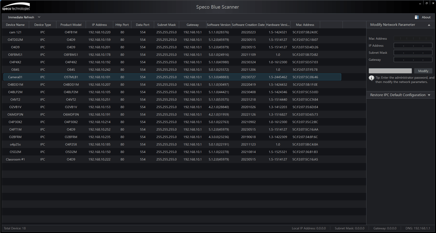Collapse the Modify Network Parameter section
The height and width of the screenshot is (233, 436).
[x=429, y=25]
